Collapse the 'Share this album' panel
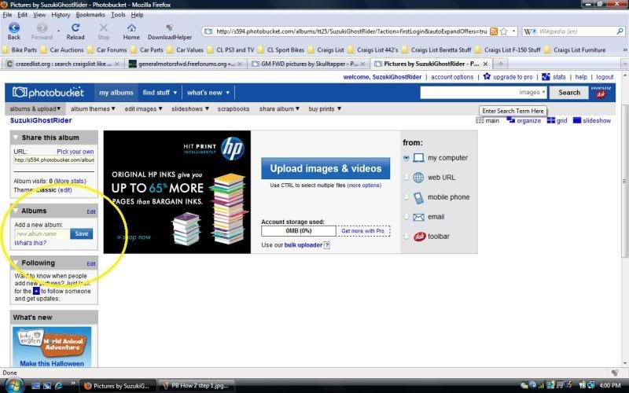The image size is (629, 393). [16, 138]
